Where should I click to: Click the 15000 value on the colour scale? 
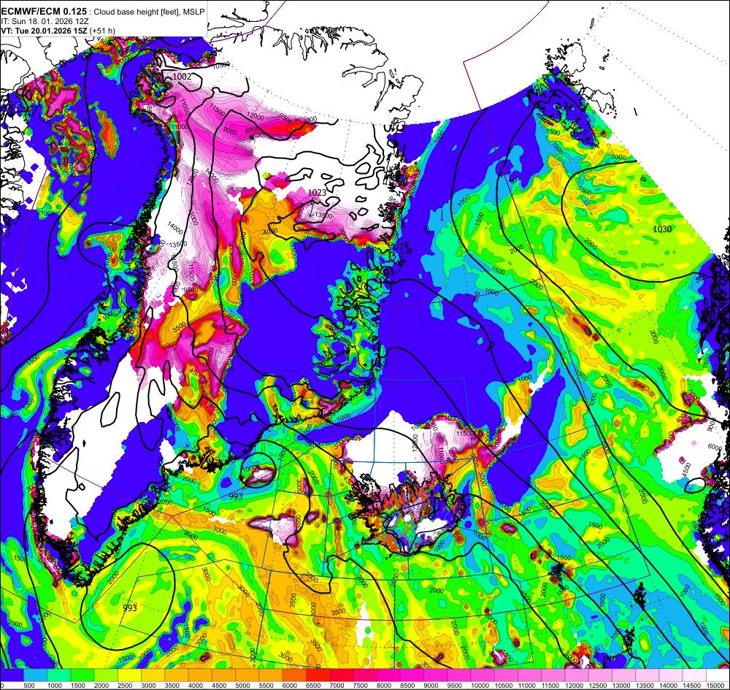pyautogui.click(x=714, y=686)
